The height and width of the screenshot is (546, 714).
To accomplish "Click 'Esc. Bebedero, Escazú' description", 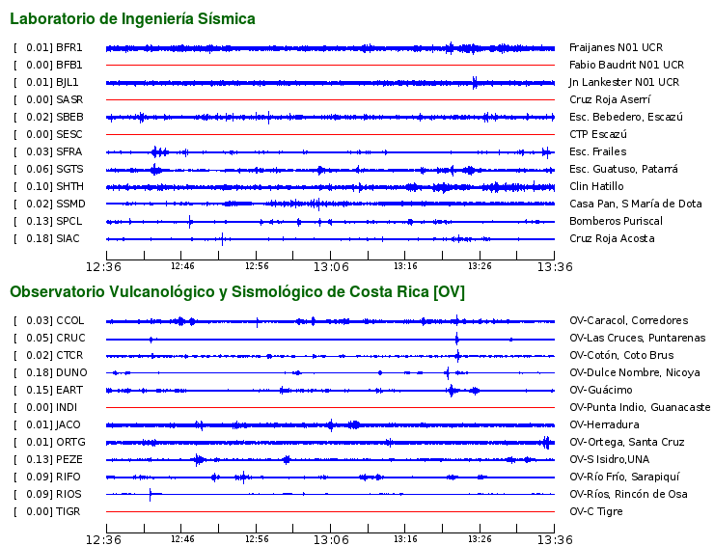I will point(626,117).
